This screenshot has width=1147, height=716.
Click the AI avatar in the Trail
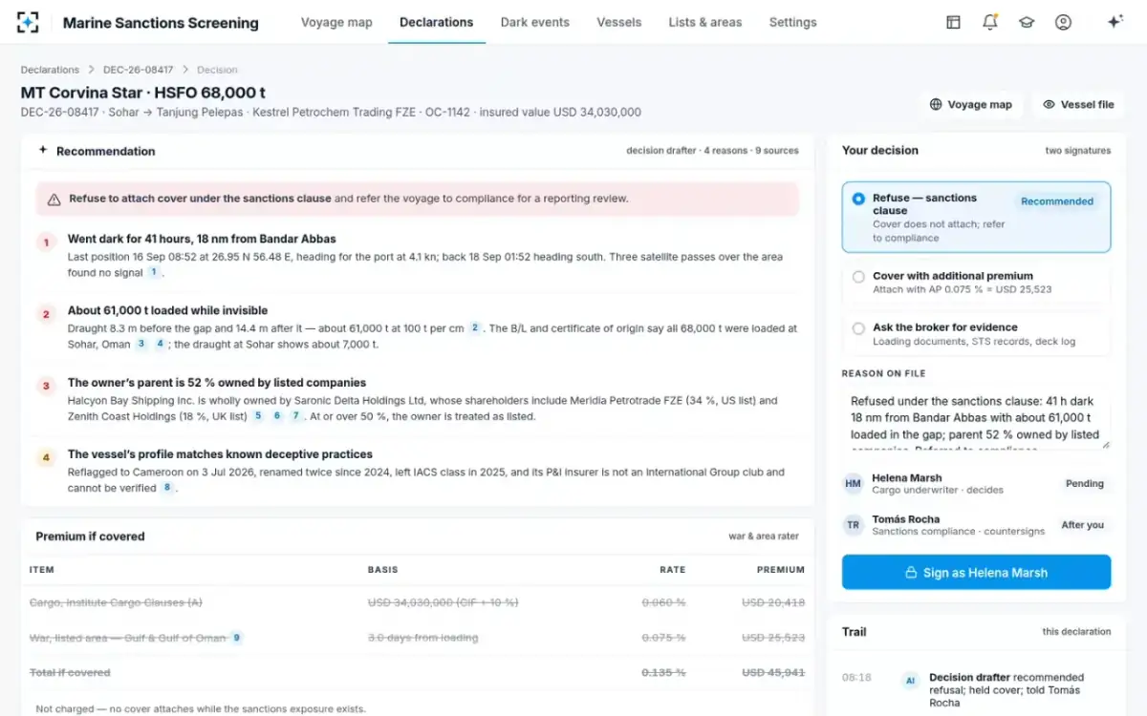[x=910, y=681]
